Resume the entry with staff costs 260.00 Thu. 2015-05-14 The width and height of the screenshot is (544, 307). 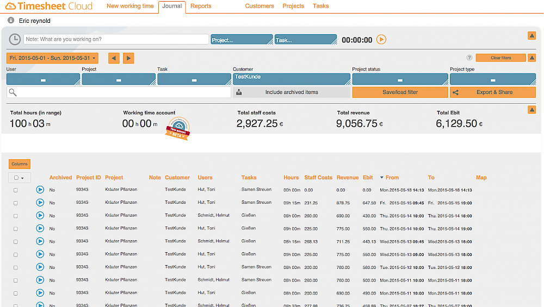40,216
